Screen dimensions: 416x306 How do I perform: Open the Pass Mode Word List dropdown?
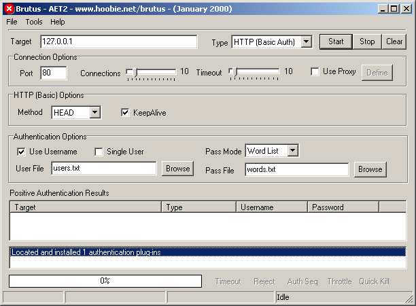pos(292,151)
